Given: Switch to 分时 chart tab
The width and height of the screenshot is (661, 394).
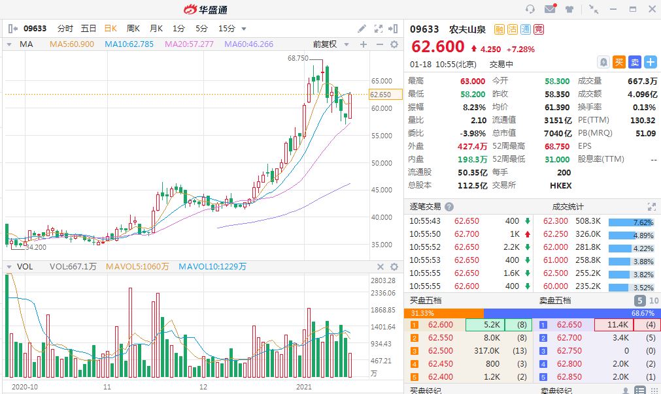Looking at the screenshot, I should tap(65, 29).
